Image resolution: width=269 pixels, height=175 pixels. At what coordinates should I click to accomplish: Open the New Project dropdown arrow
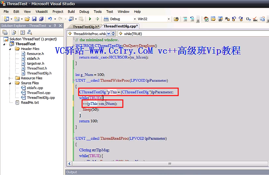point(11,19)
